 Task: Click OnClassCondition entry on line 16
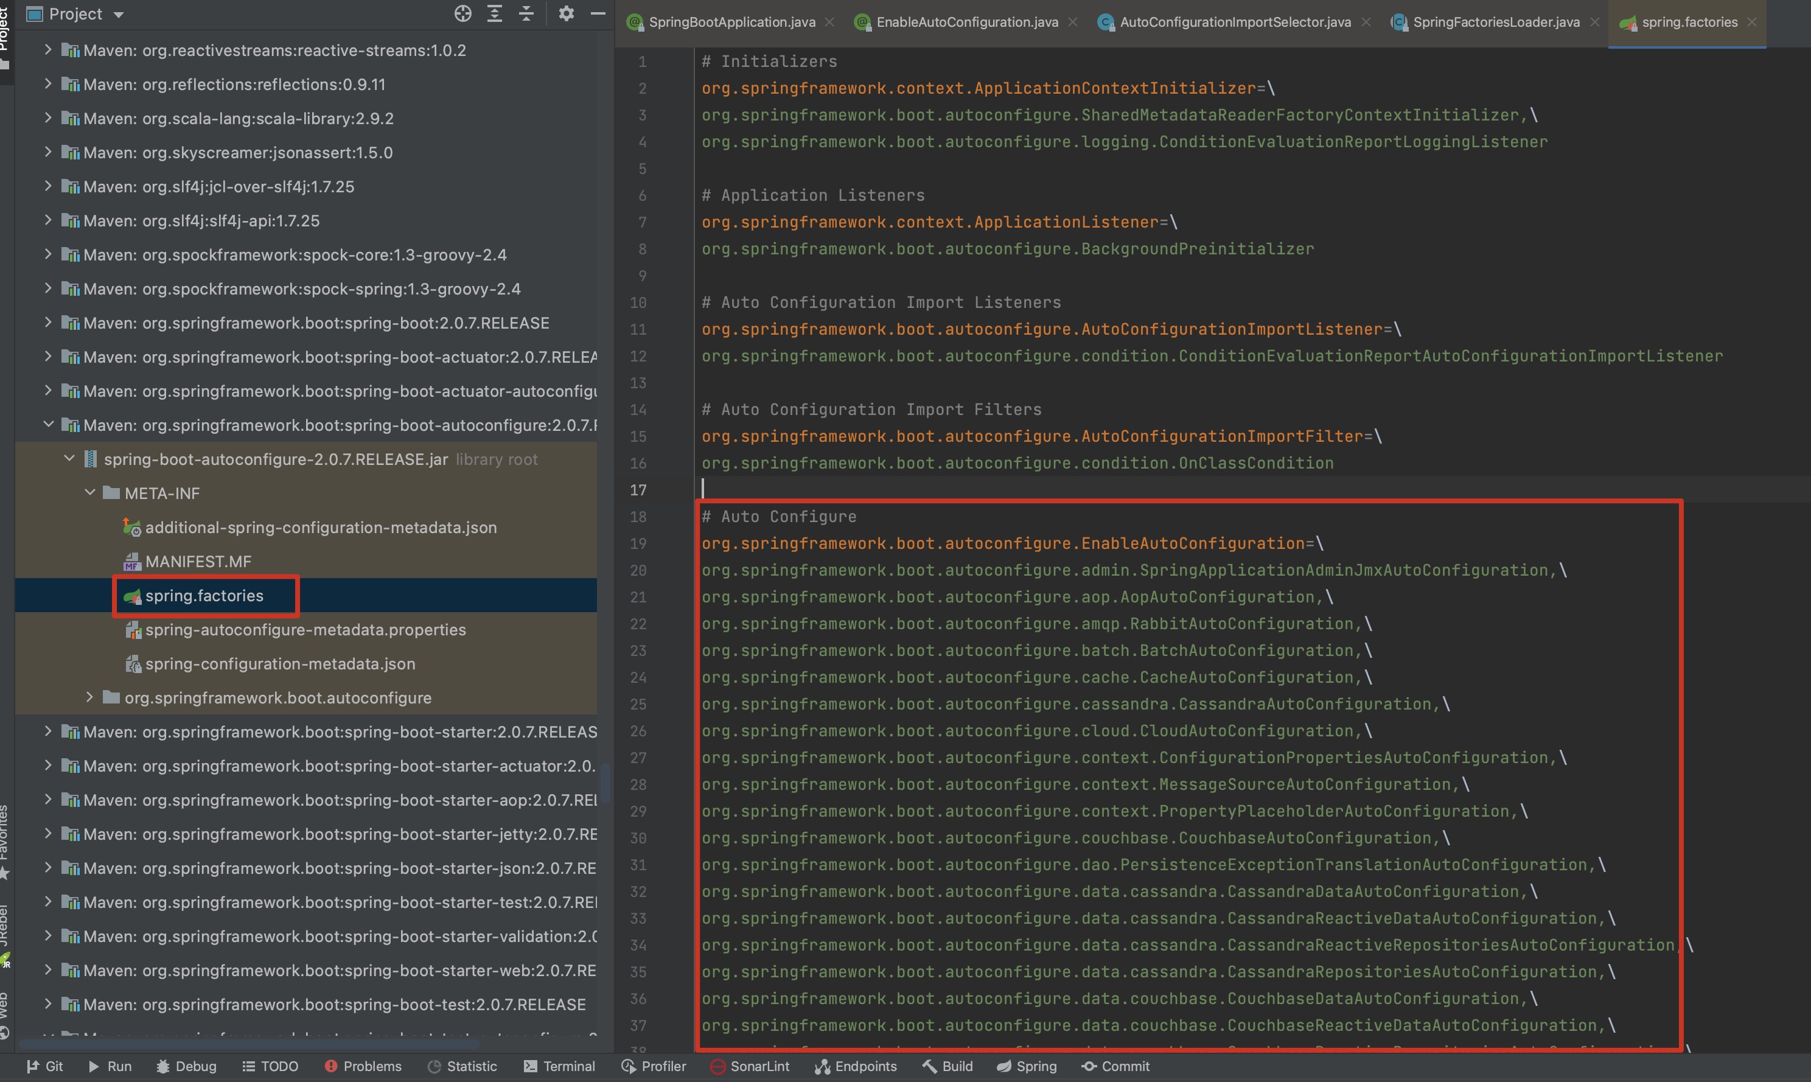point(1017,463)
